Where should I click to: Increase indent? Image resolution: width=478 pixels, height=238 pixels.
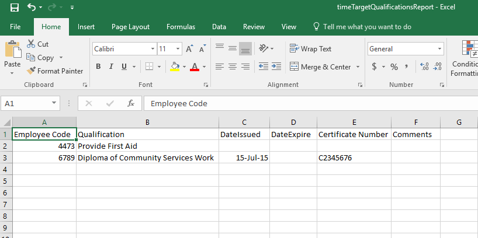pos(276,66)
